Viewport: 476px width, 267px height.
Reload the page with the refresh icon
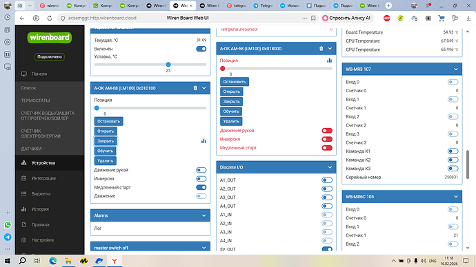[50, 18]
